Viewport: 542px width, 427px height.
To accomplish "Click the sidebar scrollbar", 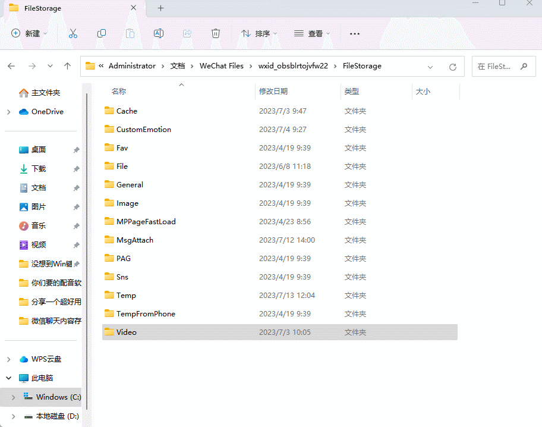I will [x=87, y=238].
